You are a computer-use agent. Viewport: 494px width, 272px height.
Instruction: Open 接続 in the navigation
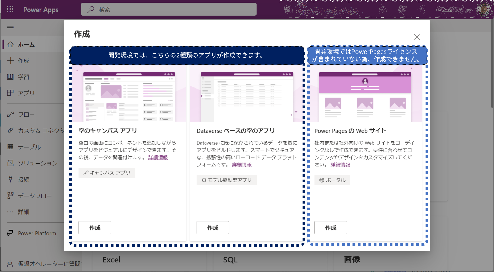pyautogui.click(x=23, y=179)
